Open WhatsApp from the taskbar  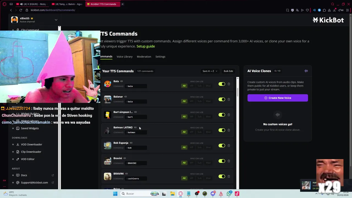229,194
